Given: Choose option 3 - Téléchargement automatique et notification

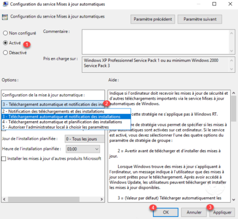Looking at the screenshot, I should [x=66, y=117].
